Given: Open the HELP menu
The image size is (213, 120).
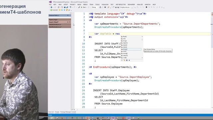Looking at the screenshot, I should tap(154, 4).
